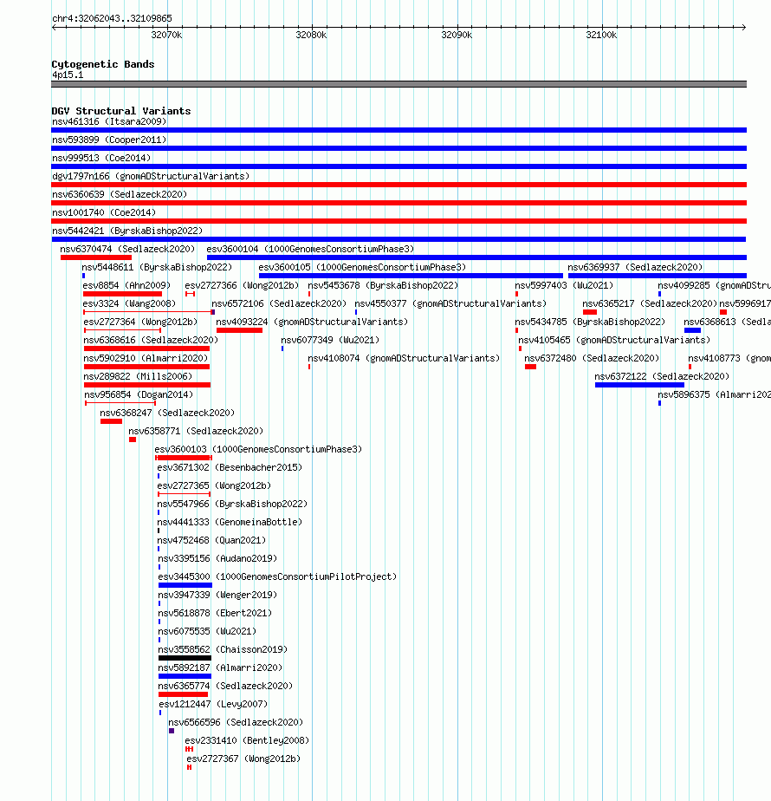This screenshot has width=771, height=801.
Task: Open nsv6572106 (Sedlazeck2020) label
Action: click(279, 303)
